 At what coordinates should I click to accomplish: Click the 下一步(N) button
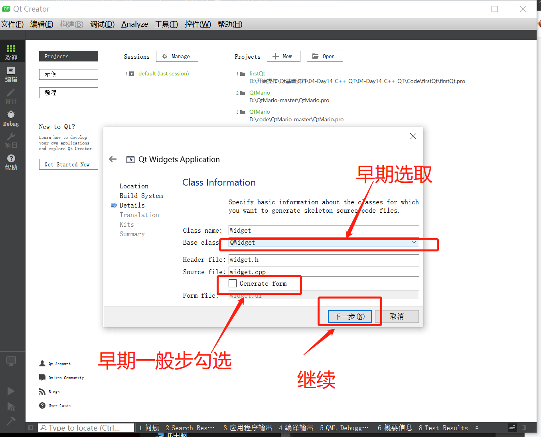point(350,316)
